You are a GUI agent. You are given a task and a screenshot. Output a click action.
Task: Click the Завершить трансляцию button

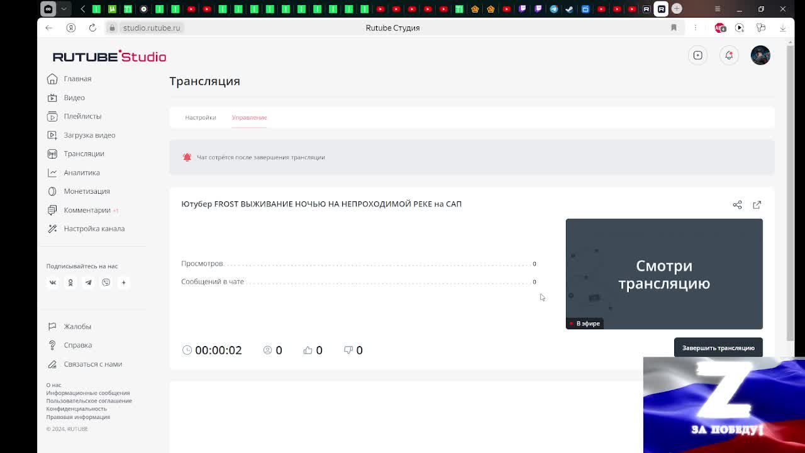pyautogui.click(x=718, y=347)
